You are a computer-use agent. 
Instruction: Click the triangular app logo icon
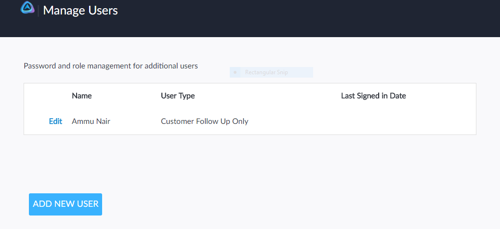coord(27,8)
